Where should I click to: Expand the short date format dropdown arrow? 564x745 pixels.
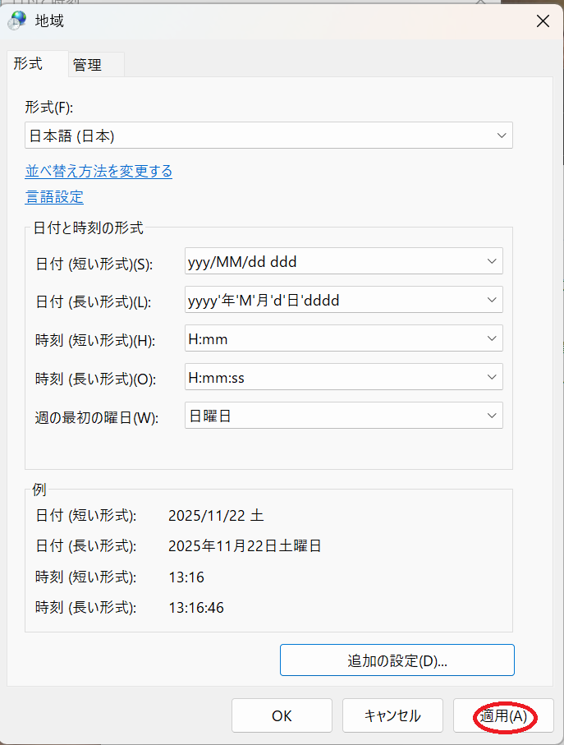click(492, 262)
